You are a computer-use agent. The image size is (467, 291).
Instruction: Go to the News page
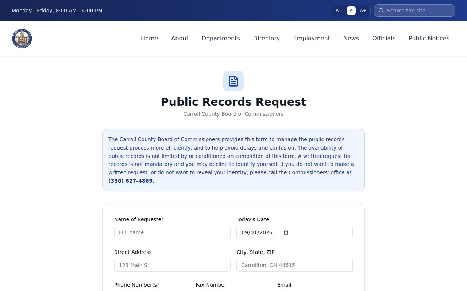[351, 39]
